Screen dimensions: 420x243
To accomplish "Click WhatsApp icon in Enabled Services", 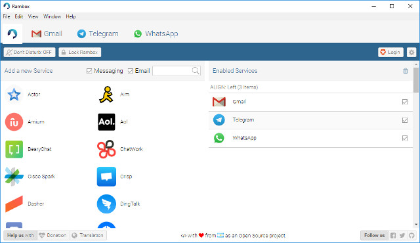I will coord(219,138).
